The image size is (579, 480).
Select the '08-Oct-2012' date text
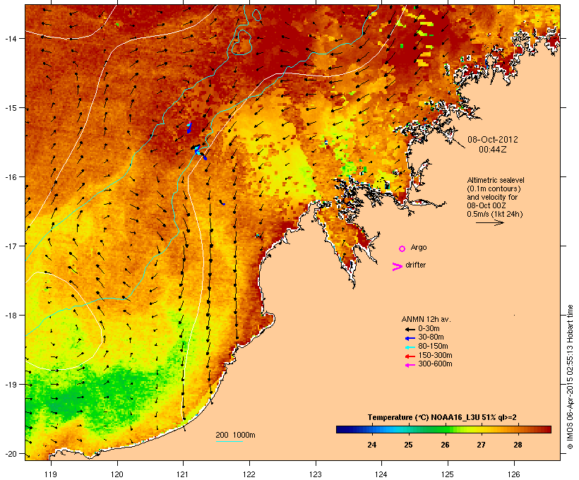pyautogui.click(x=493, y=140)
